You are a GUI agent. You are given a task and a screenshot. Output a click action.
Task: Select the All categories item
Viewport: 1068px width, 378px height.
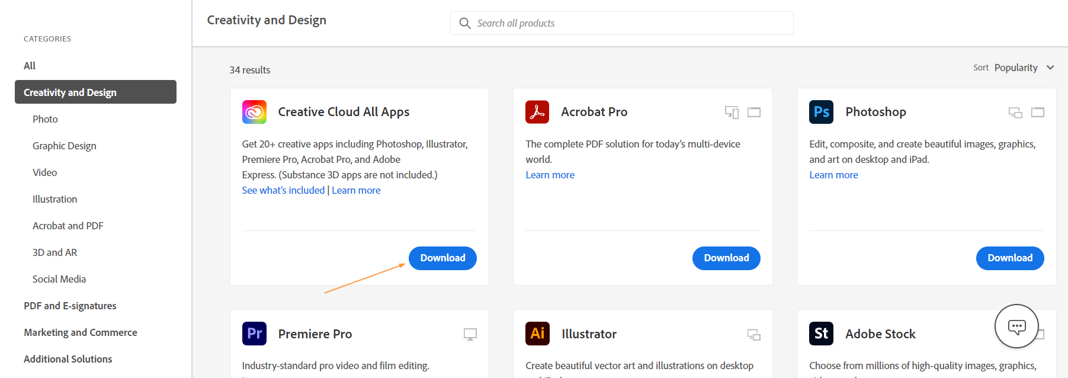[x=30, y=66]
